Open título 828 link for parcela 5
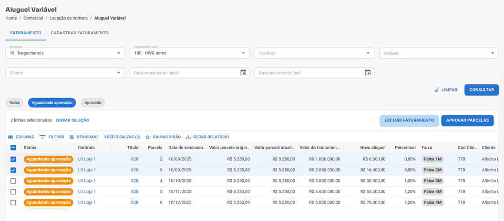Screen dimensions: 504x221 (134, 192)
